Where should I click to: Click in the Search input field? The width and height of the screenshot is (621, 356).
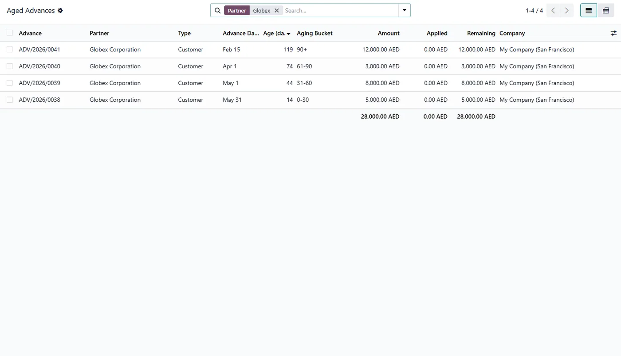pos(340,10)
